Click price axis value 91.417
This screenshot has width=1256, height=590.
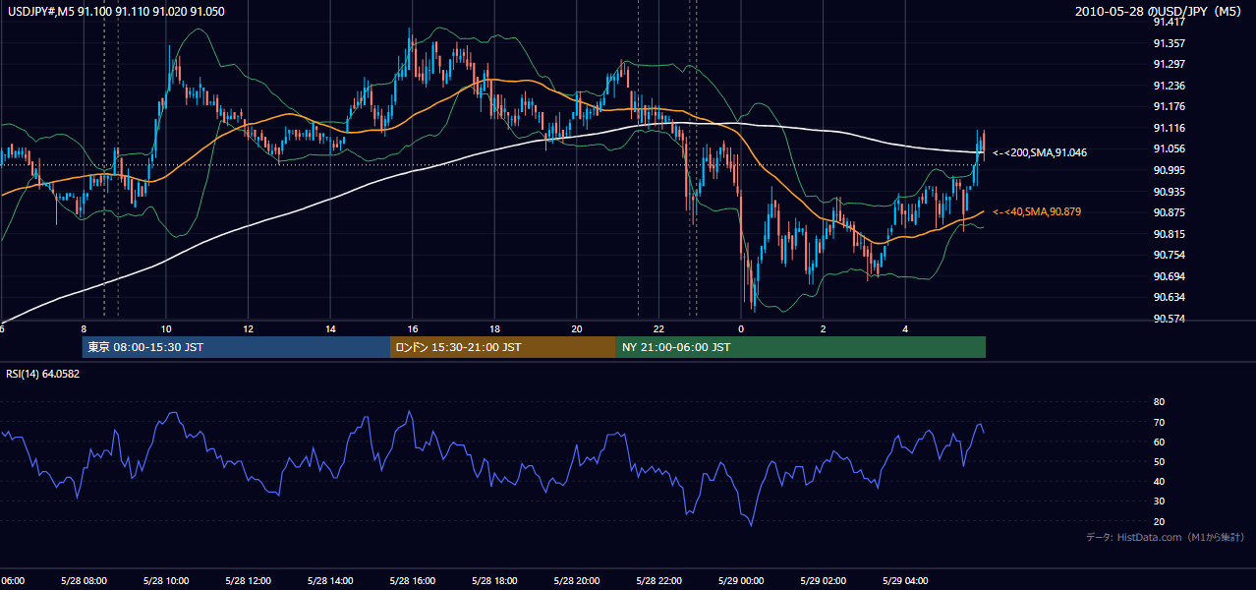click(x=1170, y=22)
